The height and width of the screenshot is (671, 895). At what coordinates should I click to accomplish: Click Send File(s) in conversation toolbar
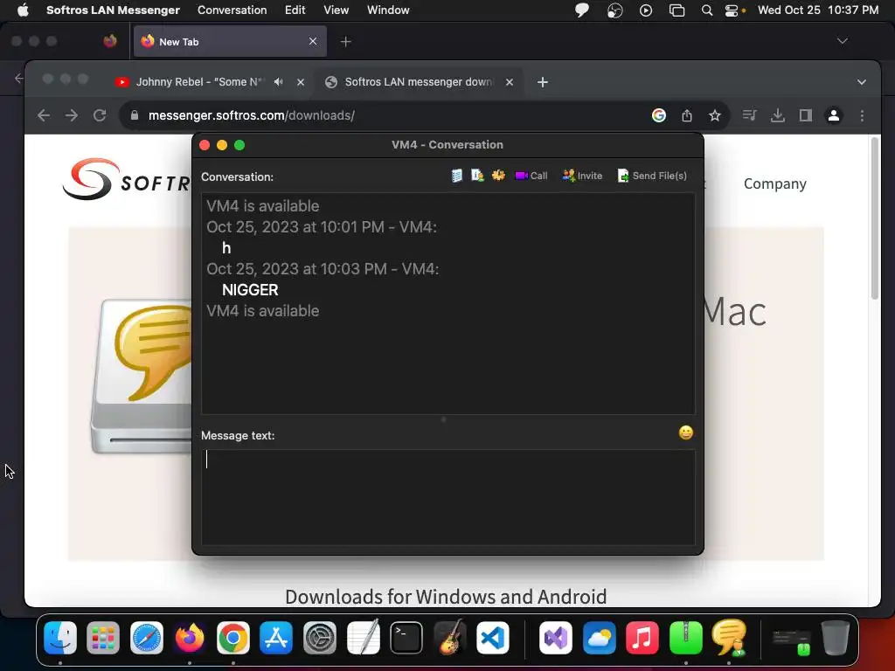point(652,176)
